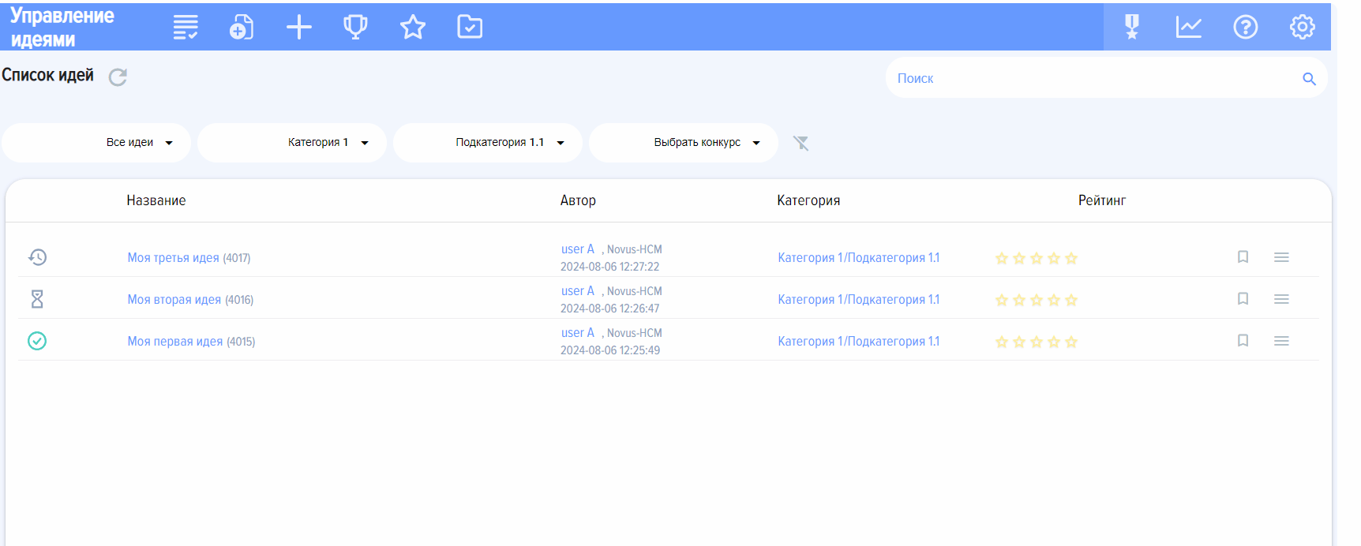Toggle bookmark for Моя третья идея

point(1243,257)
